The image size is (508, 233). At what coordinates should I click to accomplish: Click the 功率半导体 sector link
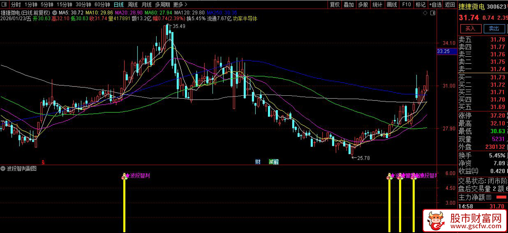[x=245, y=19]
